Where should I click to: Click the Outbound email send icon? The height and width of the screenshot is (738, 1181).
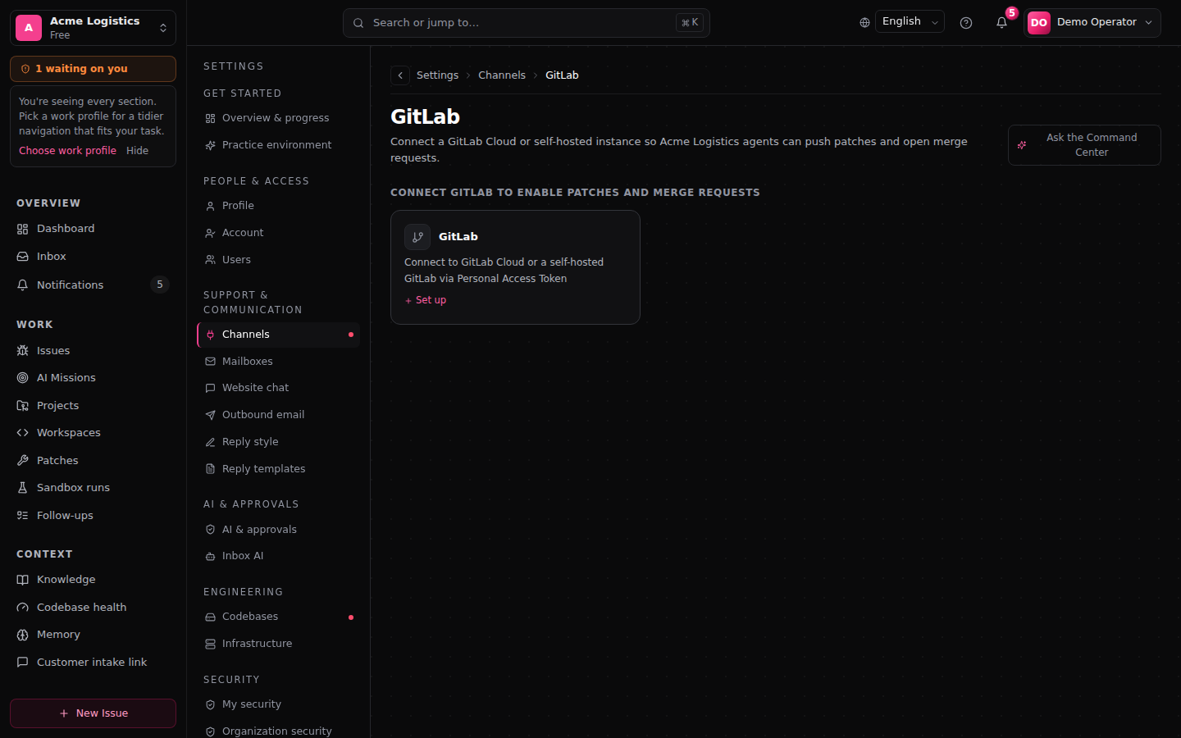point(211,415)
